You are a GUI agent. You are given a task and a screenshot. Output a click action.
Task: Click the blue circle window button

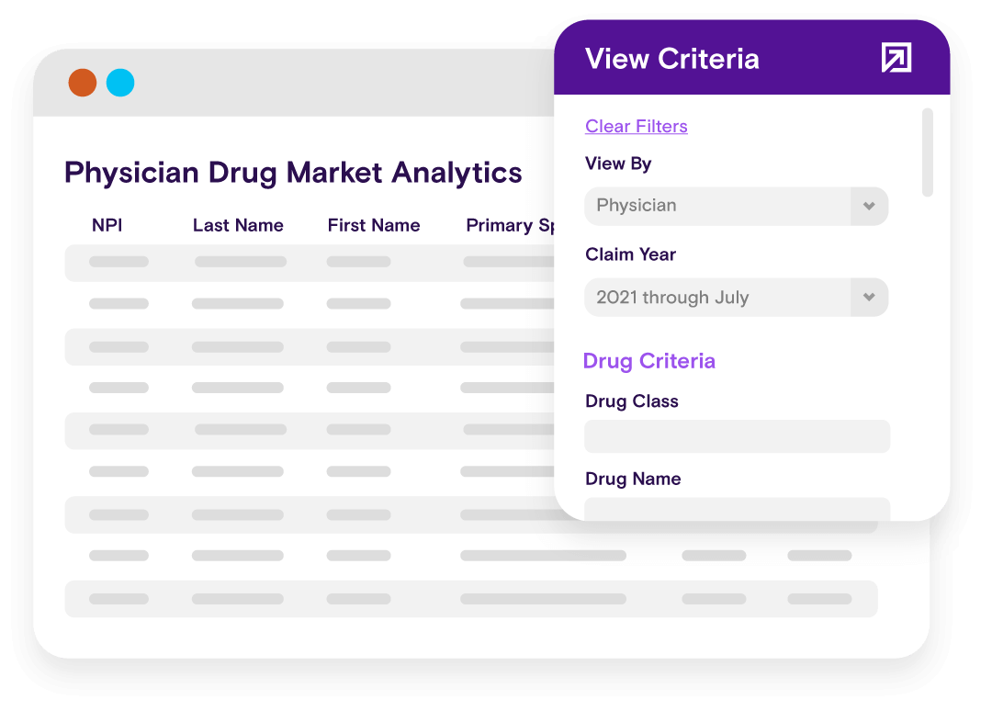pos(120,83)
